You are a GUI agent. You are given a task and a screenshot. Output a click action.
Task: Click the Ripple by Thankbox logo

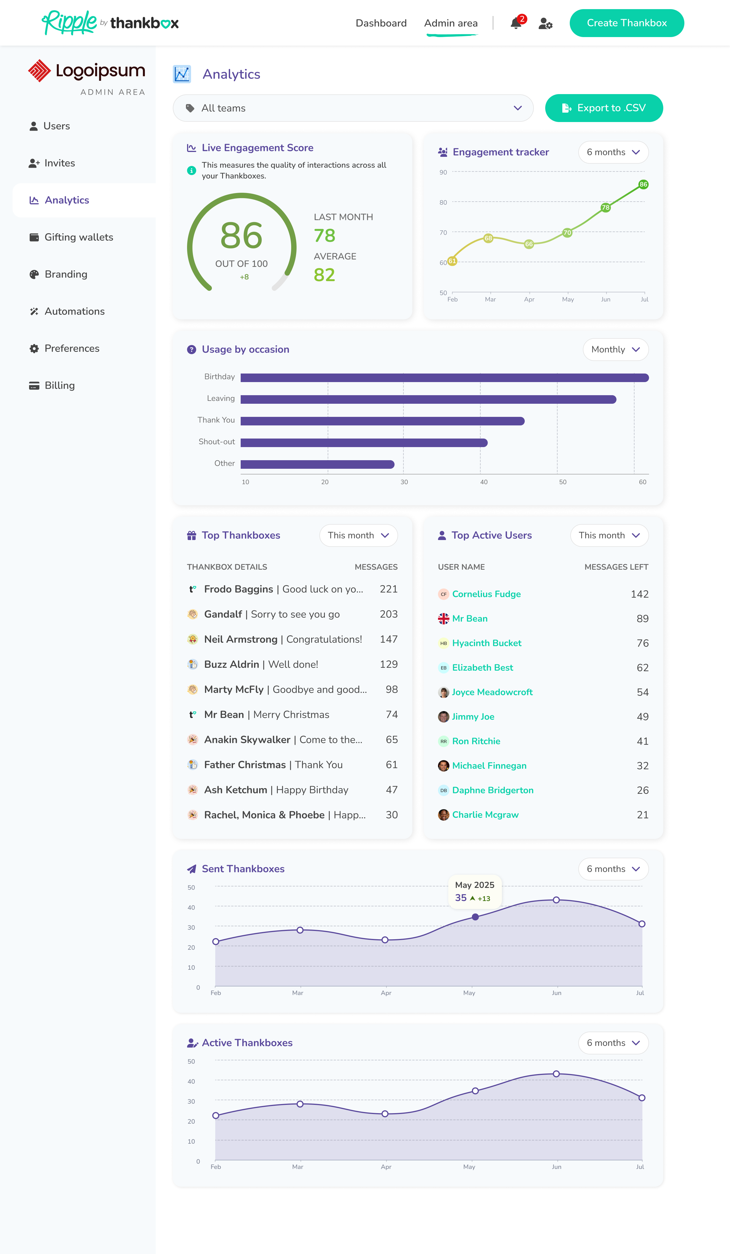110,23
